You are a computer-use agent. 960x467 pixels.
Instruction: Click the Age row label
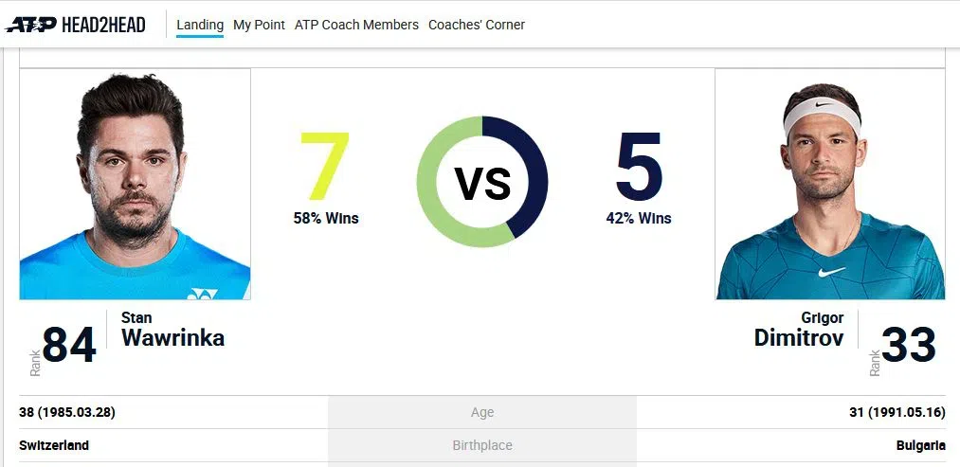pyautogui.click(x=482, y=413)
